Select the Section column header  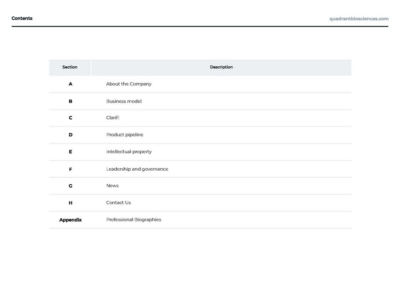coord(70,67)
